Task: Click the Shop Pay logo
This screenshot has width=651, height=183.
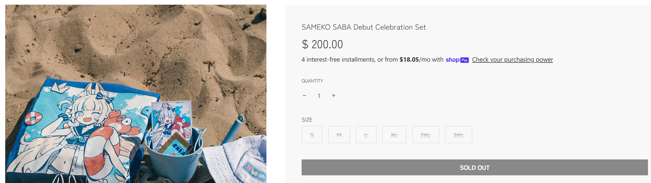Action: [457, 60]
